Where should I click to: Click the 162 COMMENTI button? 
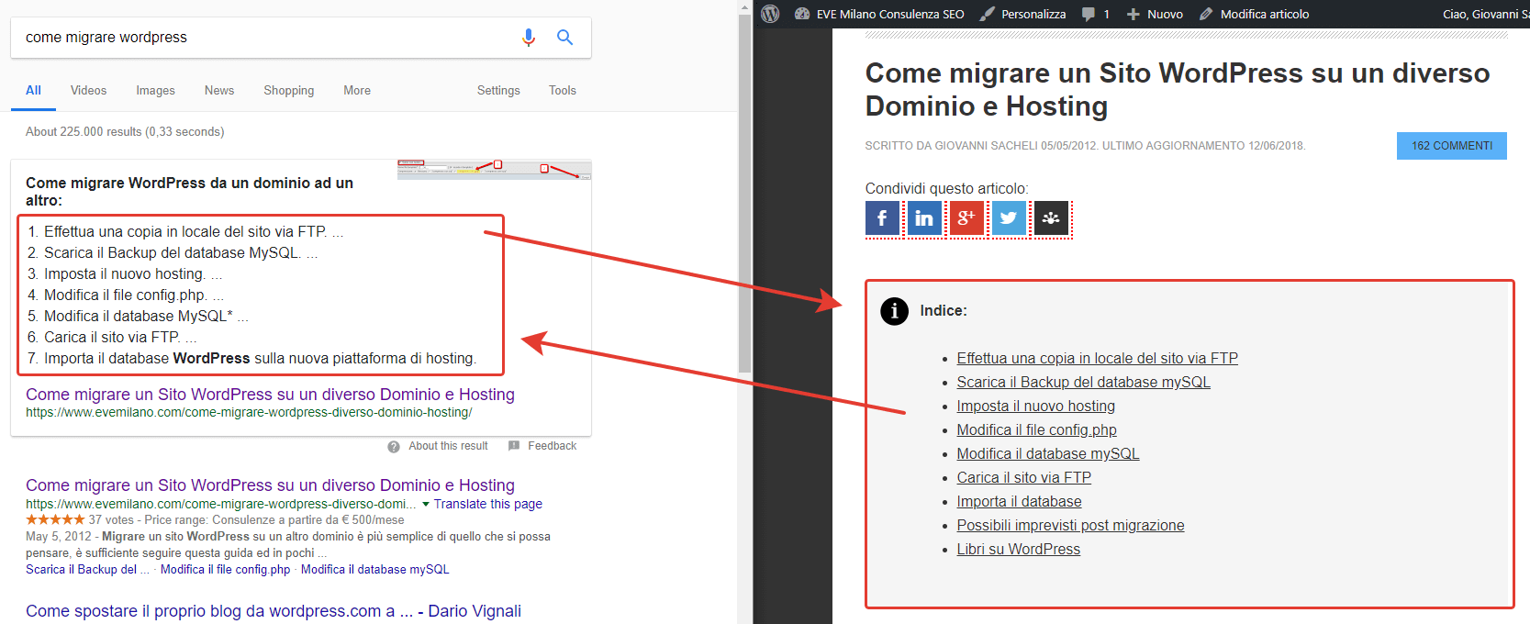1452,146
